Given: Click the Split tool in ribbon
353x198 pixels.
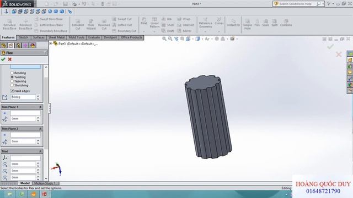Looking at the screenshot, I should click(x=275, y=23).
